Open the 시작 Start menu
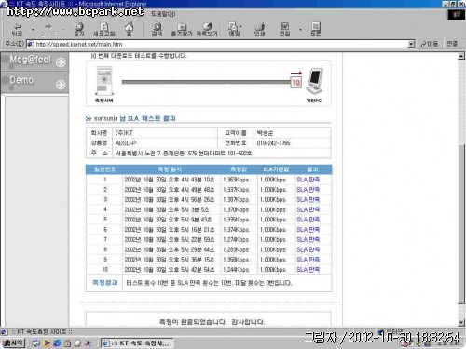The height and width of the screenshot is (349, 466). tap(13, 342)
